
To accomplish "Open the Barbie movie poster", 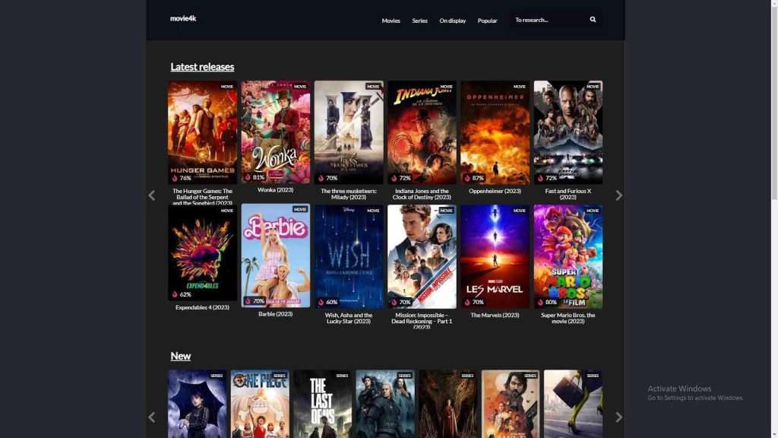I will [x=275, y=255].
